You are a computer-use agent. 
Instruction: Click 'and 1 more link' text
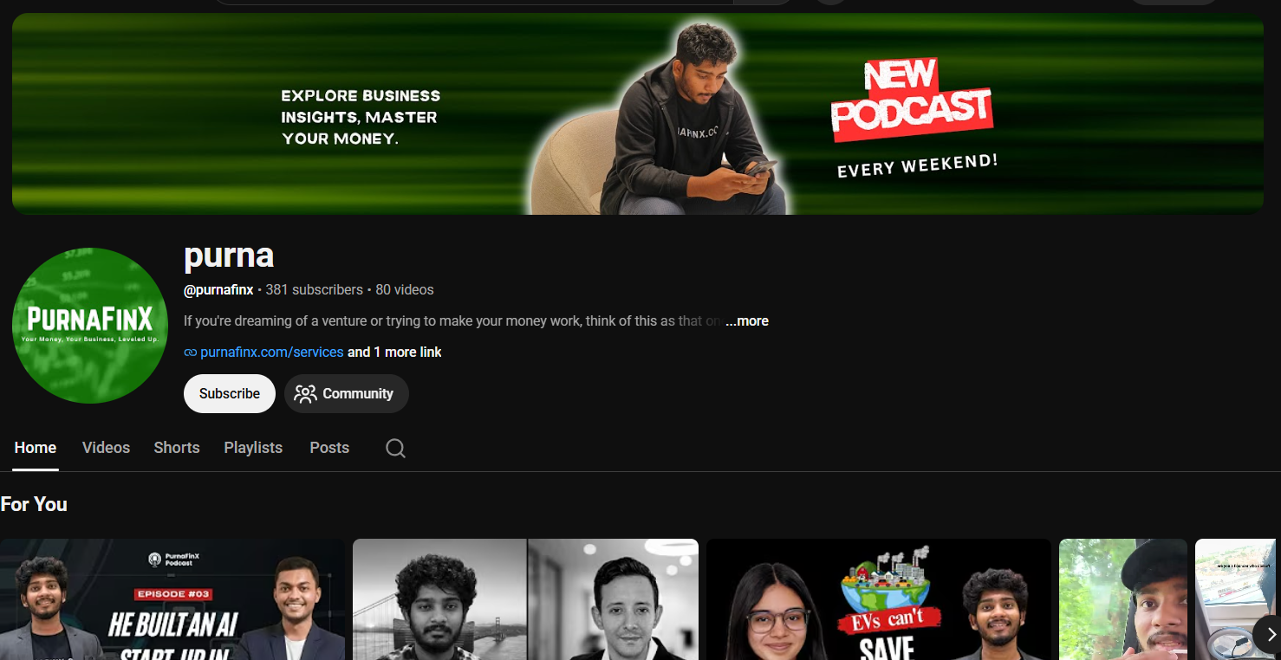point(394,353)
